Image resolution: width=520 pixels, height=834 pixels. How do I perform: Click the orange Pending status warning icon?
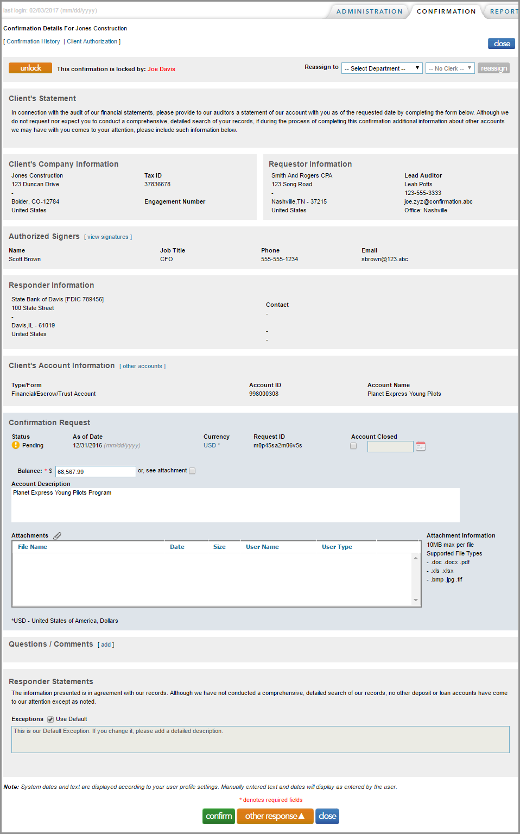[x=16, y=445]
